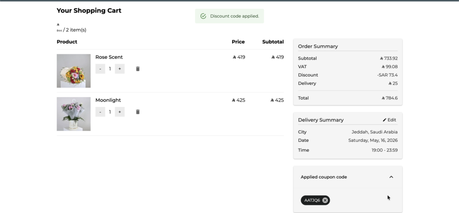The height and width of the screenshot is (213, 459).
Task: Decrease Rose Scent quantity with minus button
Action: [x=100, y=68]
